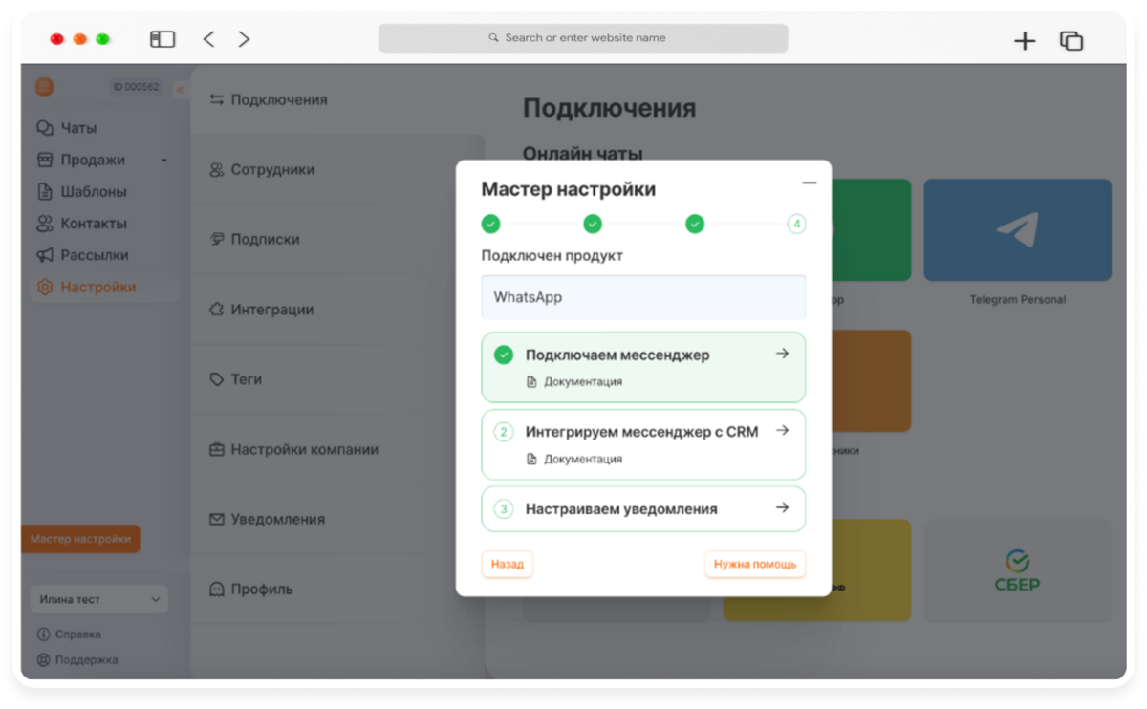Click the orange app logo icon
The width and height of the screenshot is (1147, 709).
tap(44, 87)
